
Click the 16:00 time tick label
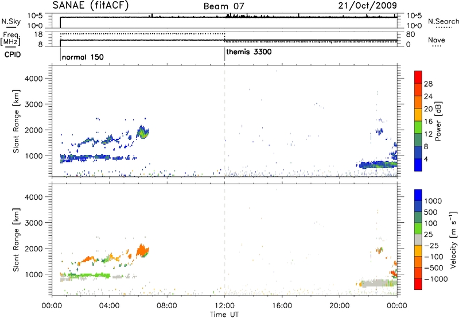[282, 306]
